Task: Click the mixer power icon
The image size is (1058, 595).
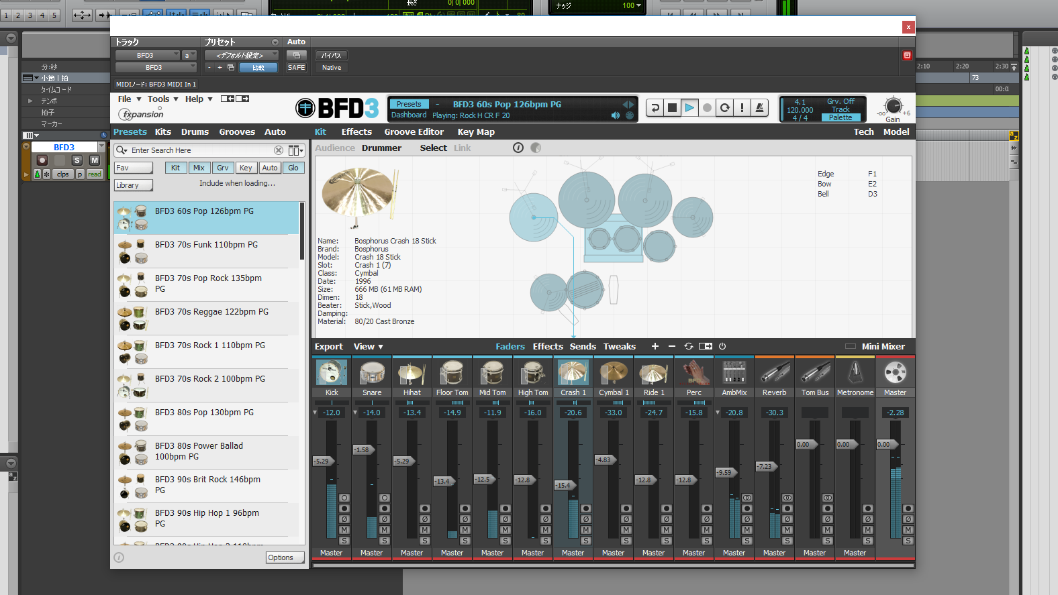Action: click(722, 346)
